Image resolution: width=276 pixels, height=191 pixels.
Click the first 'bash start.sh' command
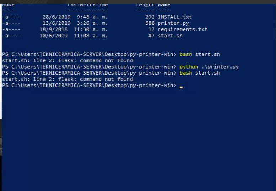tap(200, 54)
